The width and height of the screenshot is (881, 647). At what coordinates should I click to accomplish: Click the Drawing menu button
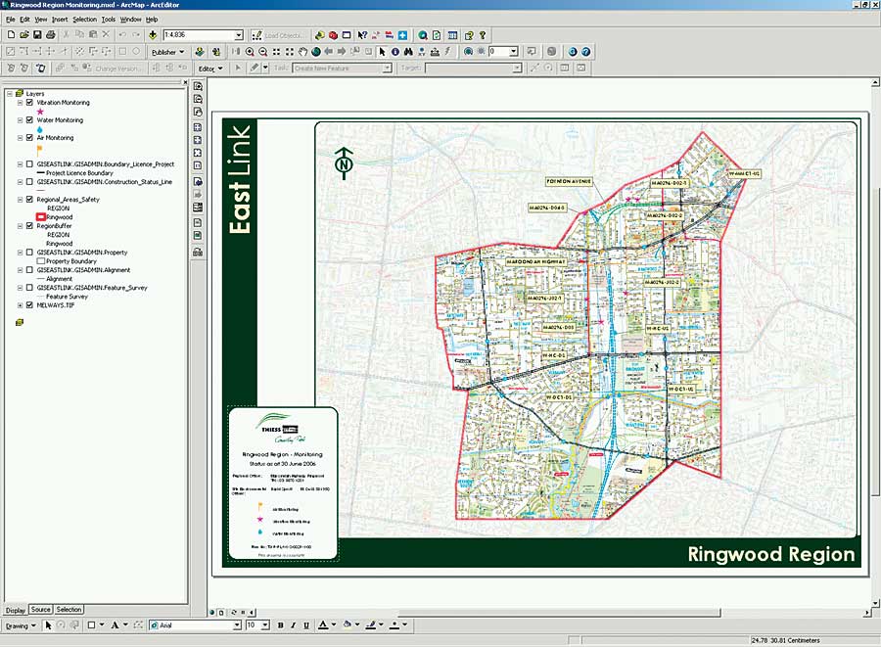click(x=20, y=624)
